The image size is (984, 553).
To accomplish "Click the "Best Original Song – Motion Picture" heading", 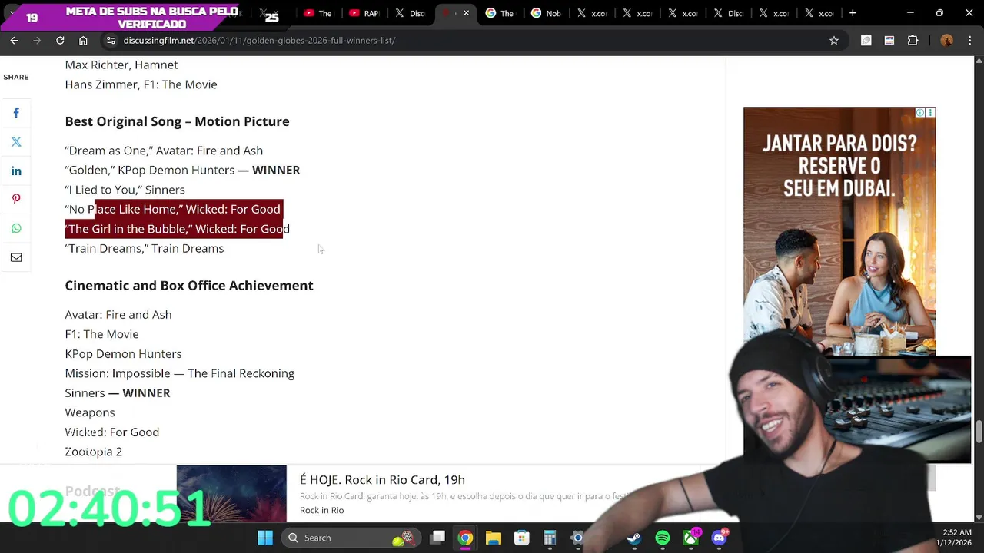I will click(x=177, y=121).
